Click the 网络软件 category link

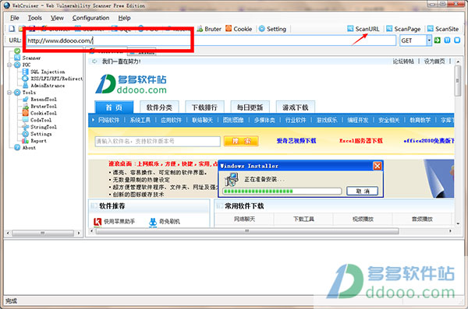point(108,120)
